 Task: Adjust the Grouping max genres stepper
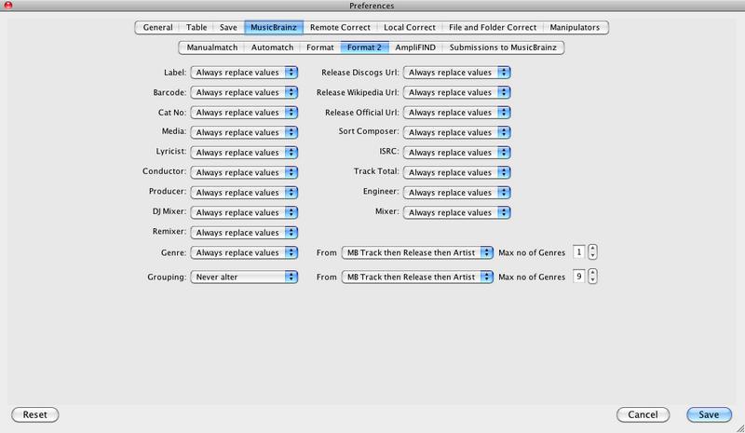pos(593,277)
